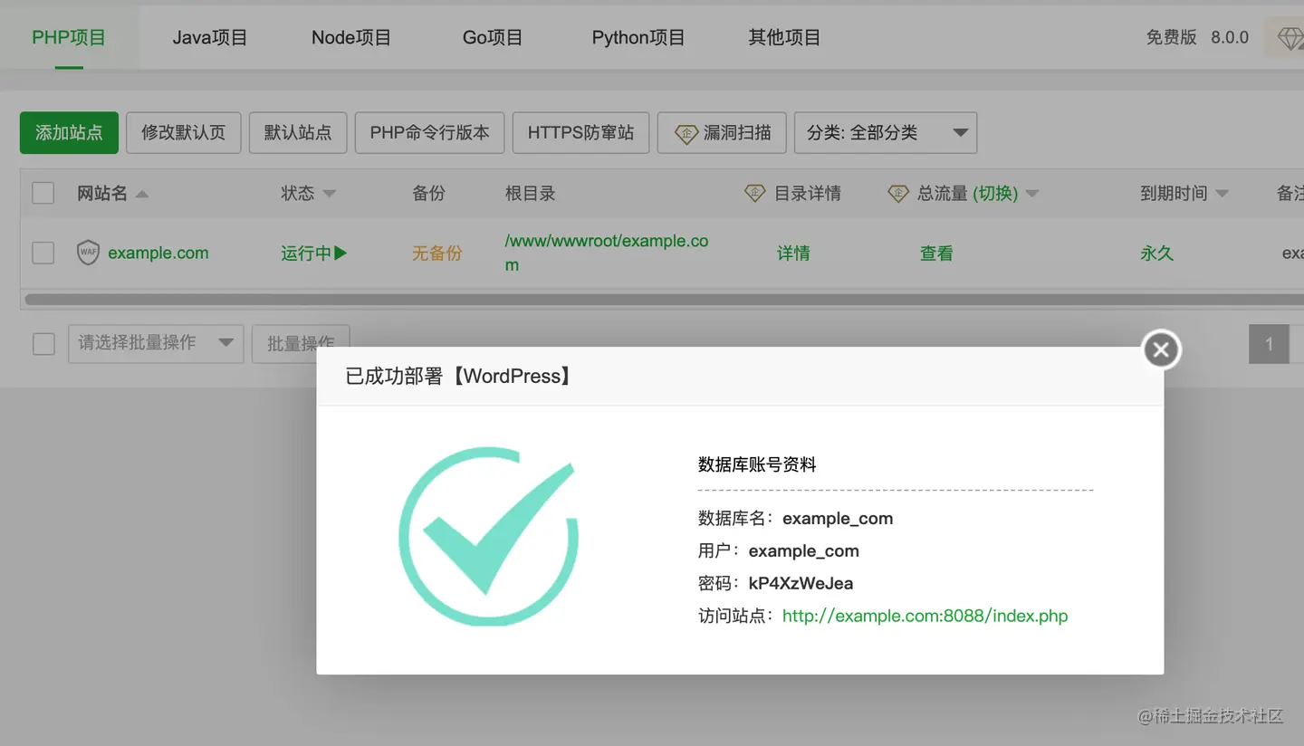Click the 数据库账号资料 heading

click(757, 464)
